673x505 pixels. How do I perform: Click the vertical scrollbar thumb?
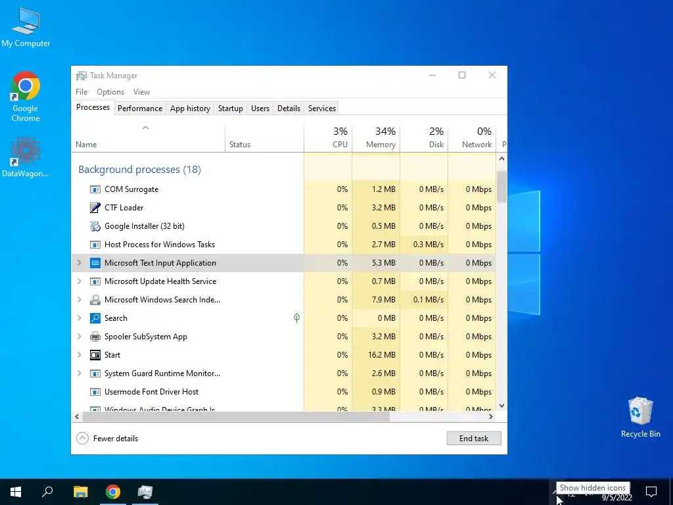(501, 185)
